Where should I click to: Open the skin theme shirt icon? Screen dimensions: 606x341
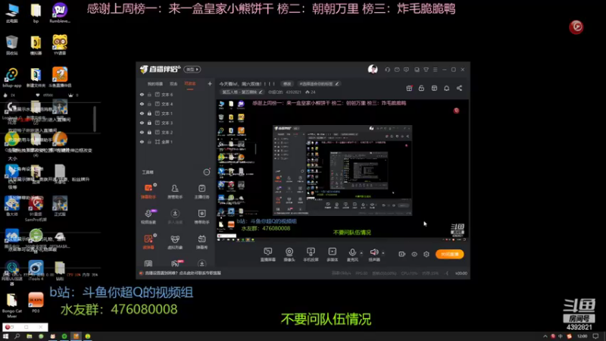point(426,70)
